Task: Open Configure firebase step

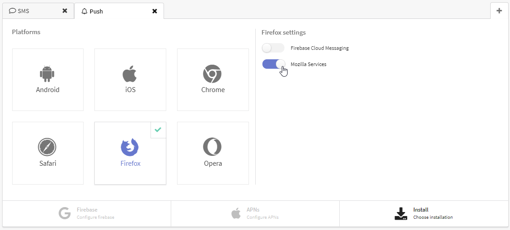Action: pyautogui.click(x=87, y=213)
